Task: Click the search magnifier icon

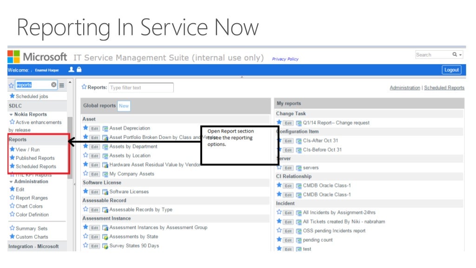Action: click(x=455, y=54)
